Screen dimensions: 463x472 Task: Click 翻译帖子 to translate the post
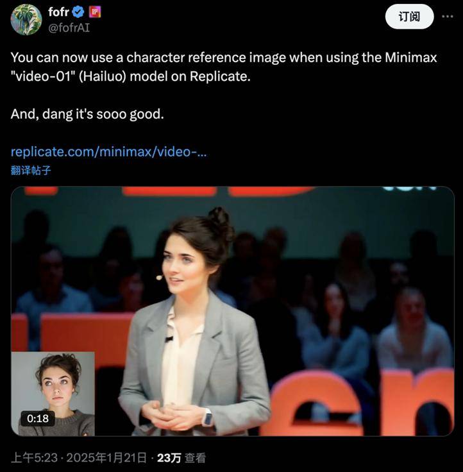(31, 171)
